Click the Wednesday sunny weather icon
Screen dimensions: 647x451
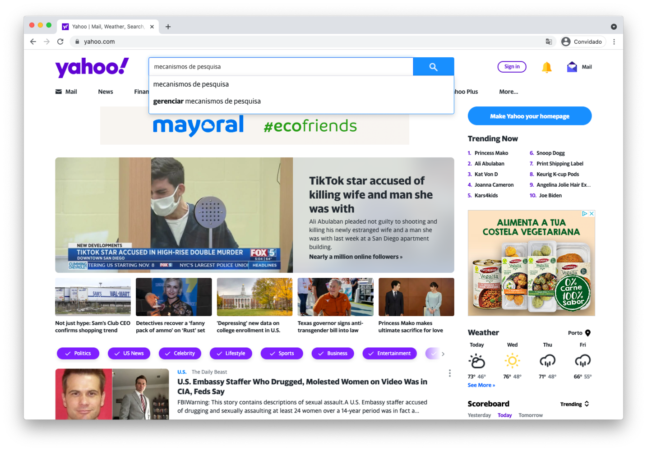[512, 361]
